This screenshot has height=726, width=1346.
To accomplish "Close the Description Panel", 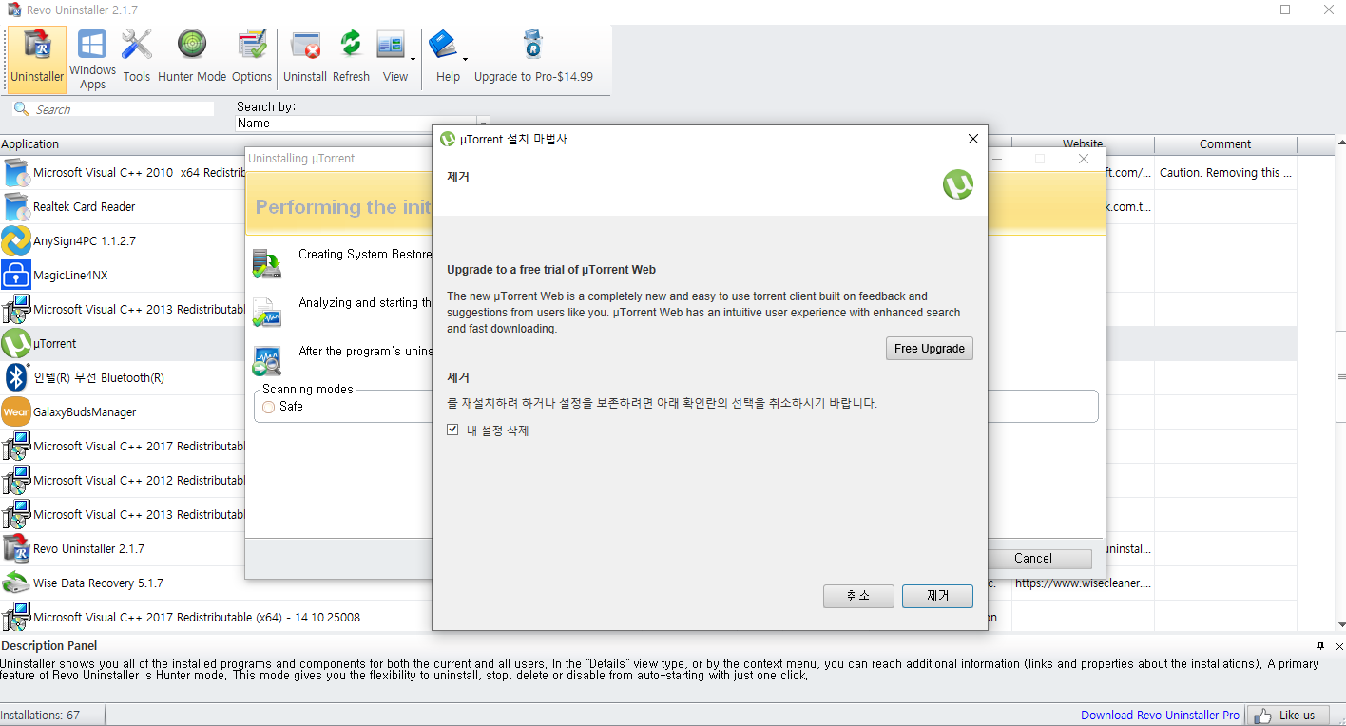I will pyautogui.click(x=1338, y=646).
